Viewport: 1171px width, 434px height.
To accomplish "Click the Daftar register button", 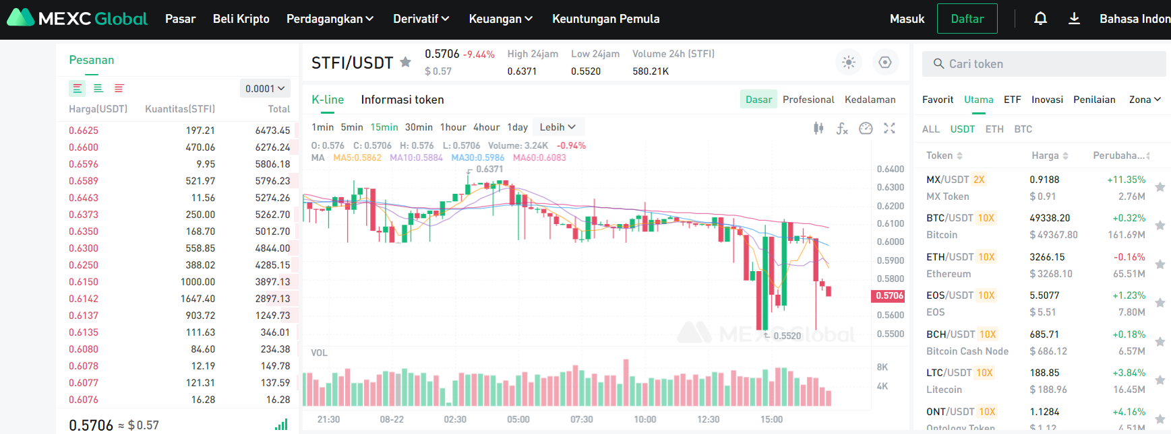I will click(x=967, y=19).
